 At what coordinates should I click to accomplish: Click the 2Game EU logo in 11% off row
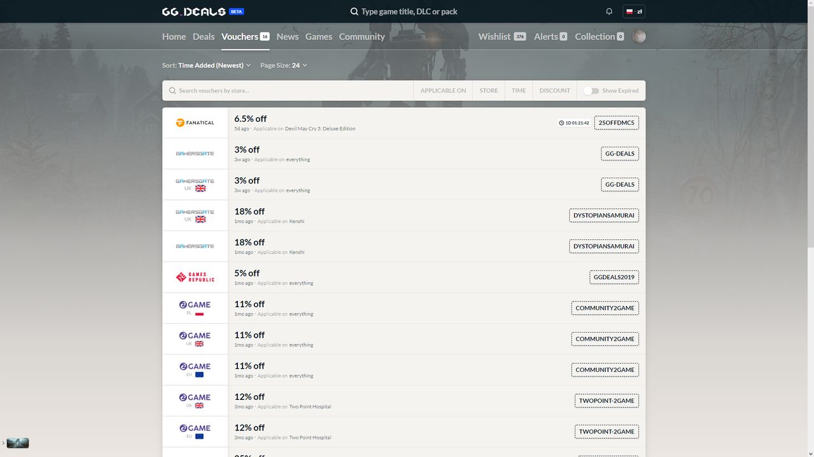(195, 369)
